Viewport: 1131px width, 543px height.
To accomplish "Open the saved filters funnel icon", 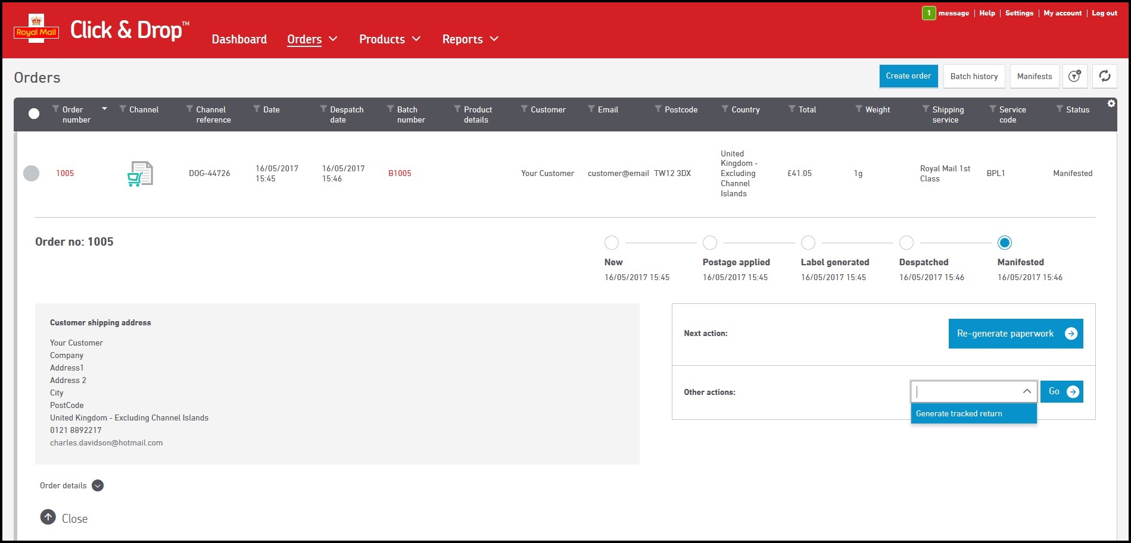I will (1074, 76).
